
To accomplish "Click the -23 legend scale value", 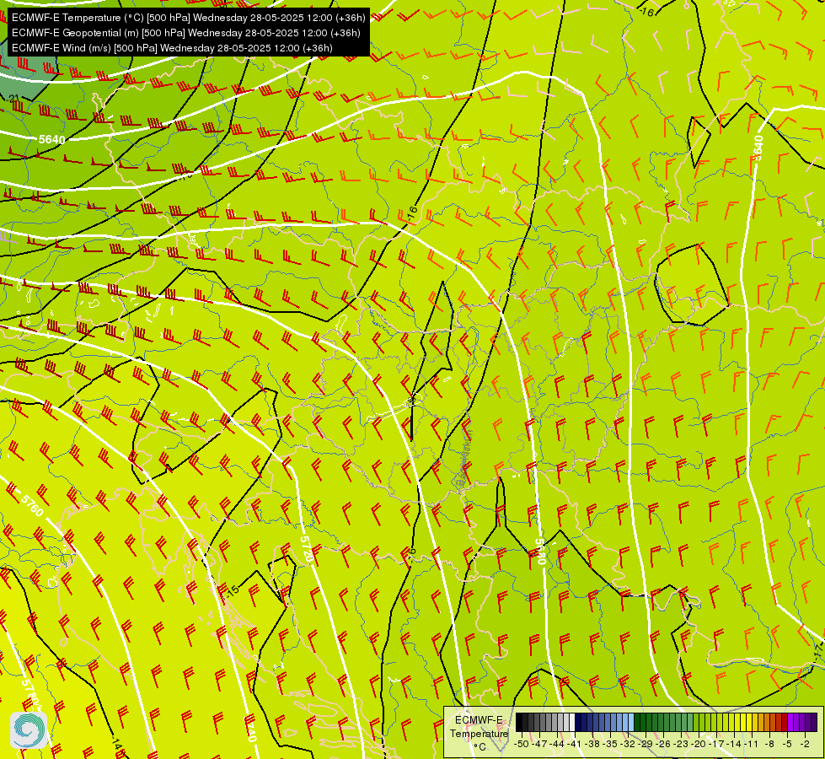I will (681, 744).
